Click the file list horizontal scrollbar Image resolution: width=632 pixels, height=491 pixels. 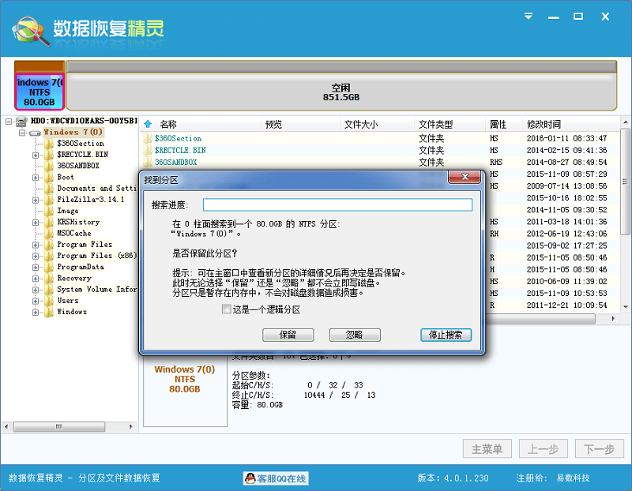pos(540,319)
